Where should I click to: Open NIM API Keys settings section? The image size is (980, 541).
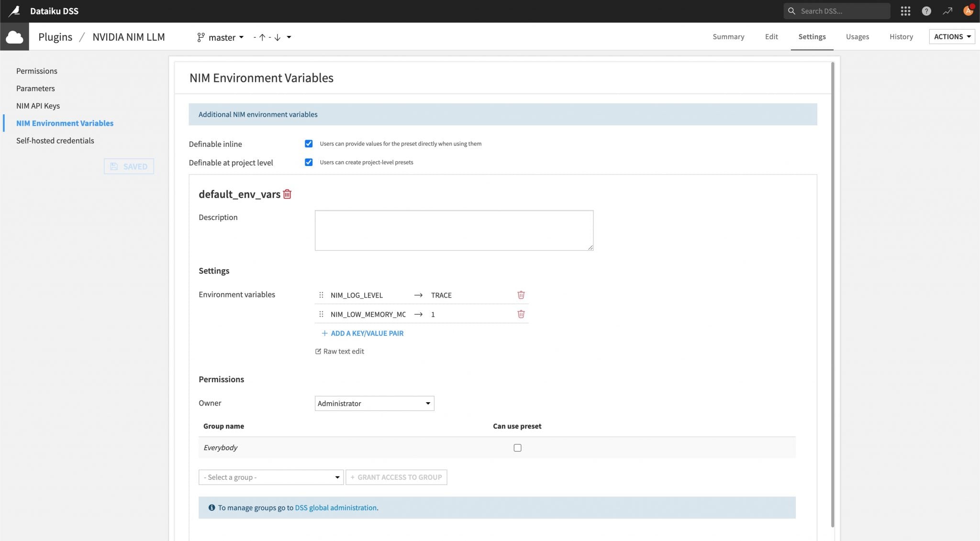click(x=38, y=106)
